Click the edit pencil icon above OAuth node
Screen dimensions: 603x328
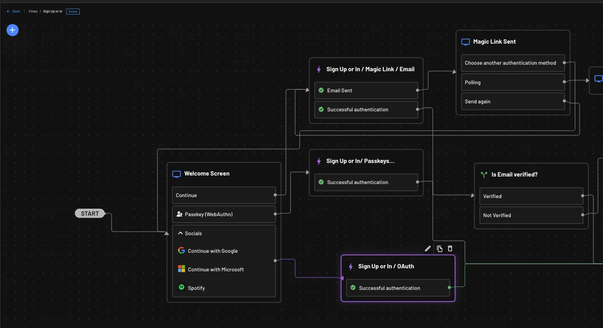(428, 248)
